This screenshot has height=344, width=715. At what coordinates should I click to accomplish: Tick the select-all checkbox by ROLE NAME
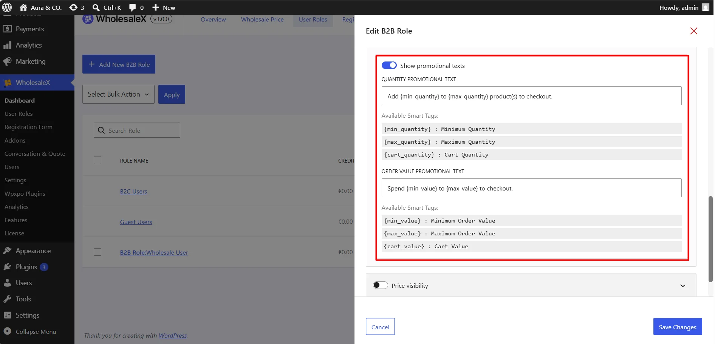point(97,160)
